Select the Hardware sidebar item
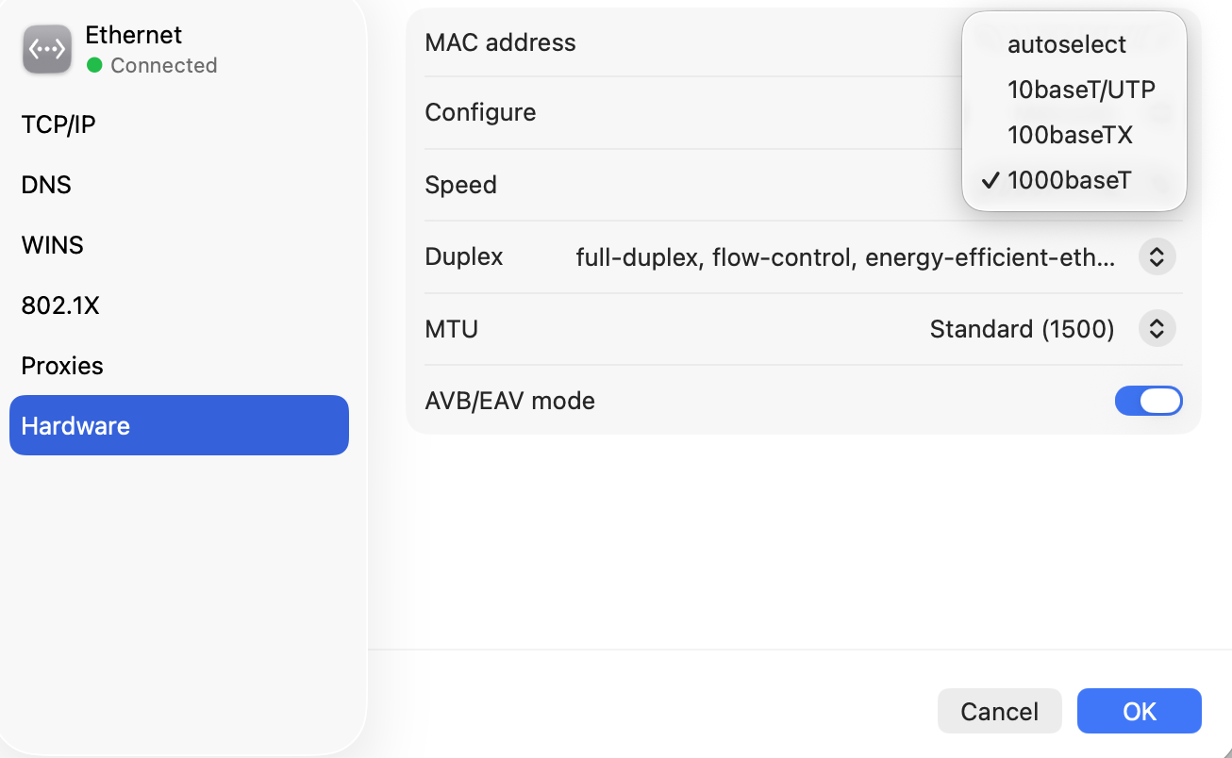This screenshot has width=1232, height=758. pyautogui.click(x=179, y=425)
